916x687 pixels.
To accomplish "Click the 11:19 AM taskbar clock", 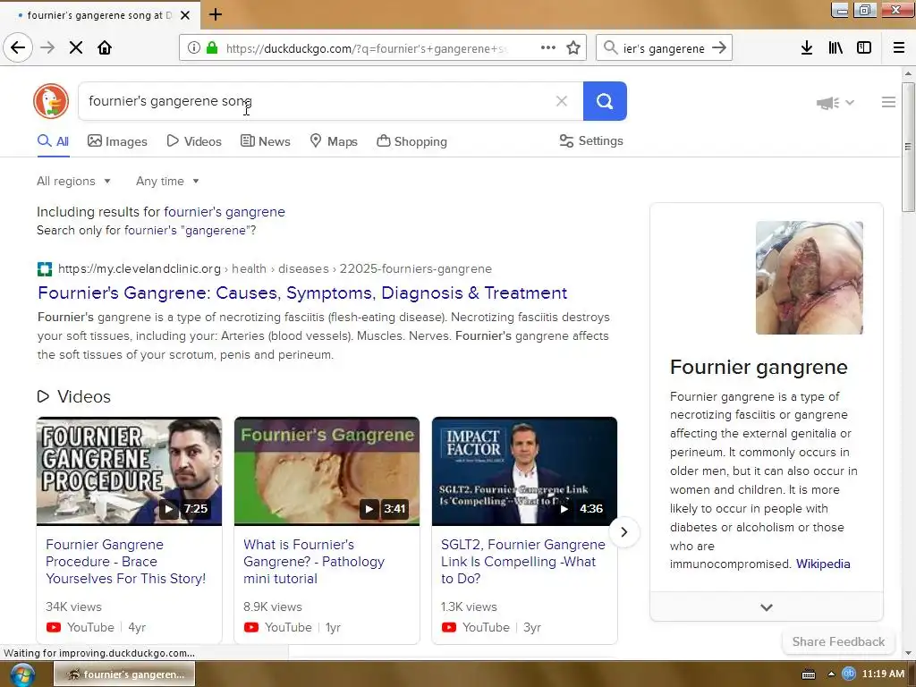I will 883,674.
